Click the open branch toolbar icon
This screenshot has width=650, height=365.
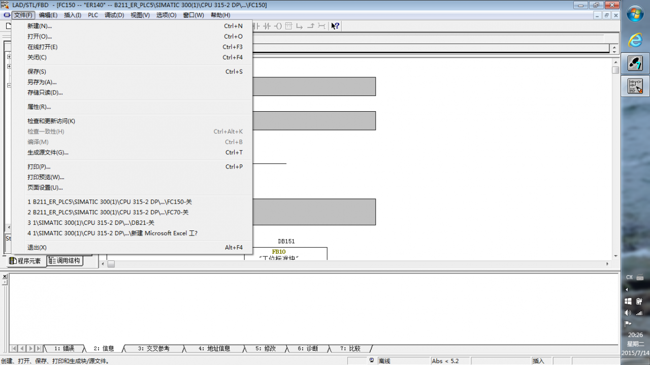(x=300, y=26)
